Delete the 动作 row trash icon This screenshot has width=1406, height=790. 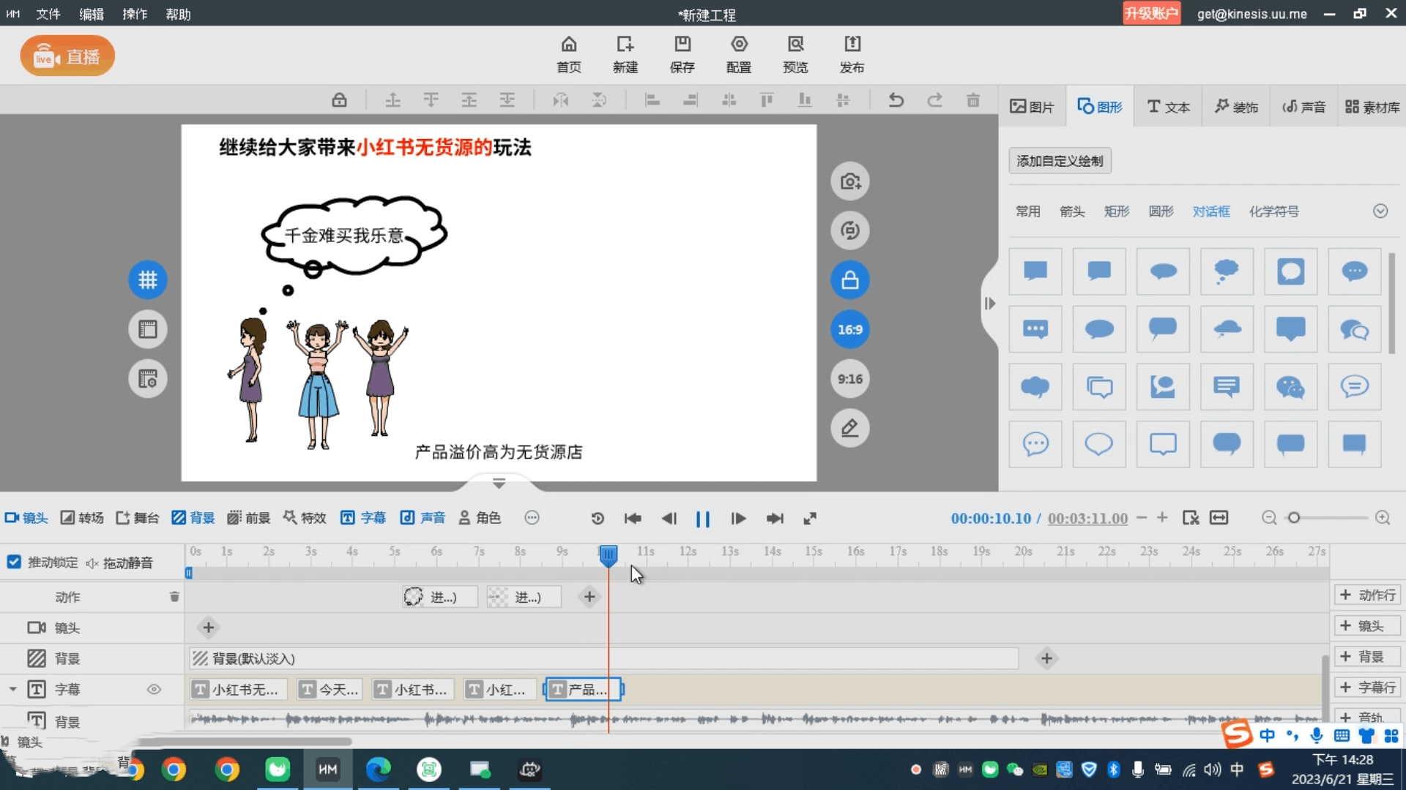174,597
